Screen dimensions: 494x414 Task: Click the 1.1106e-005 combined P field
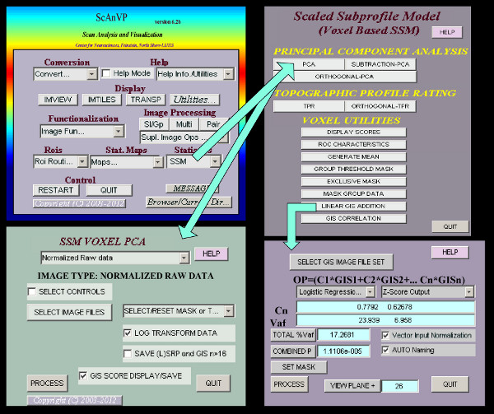(343, 351)
